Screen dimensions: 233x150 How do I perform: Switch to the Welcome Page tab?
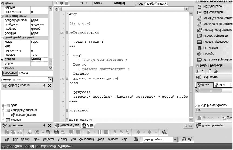point(67,125)
